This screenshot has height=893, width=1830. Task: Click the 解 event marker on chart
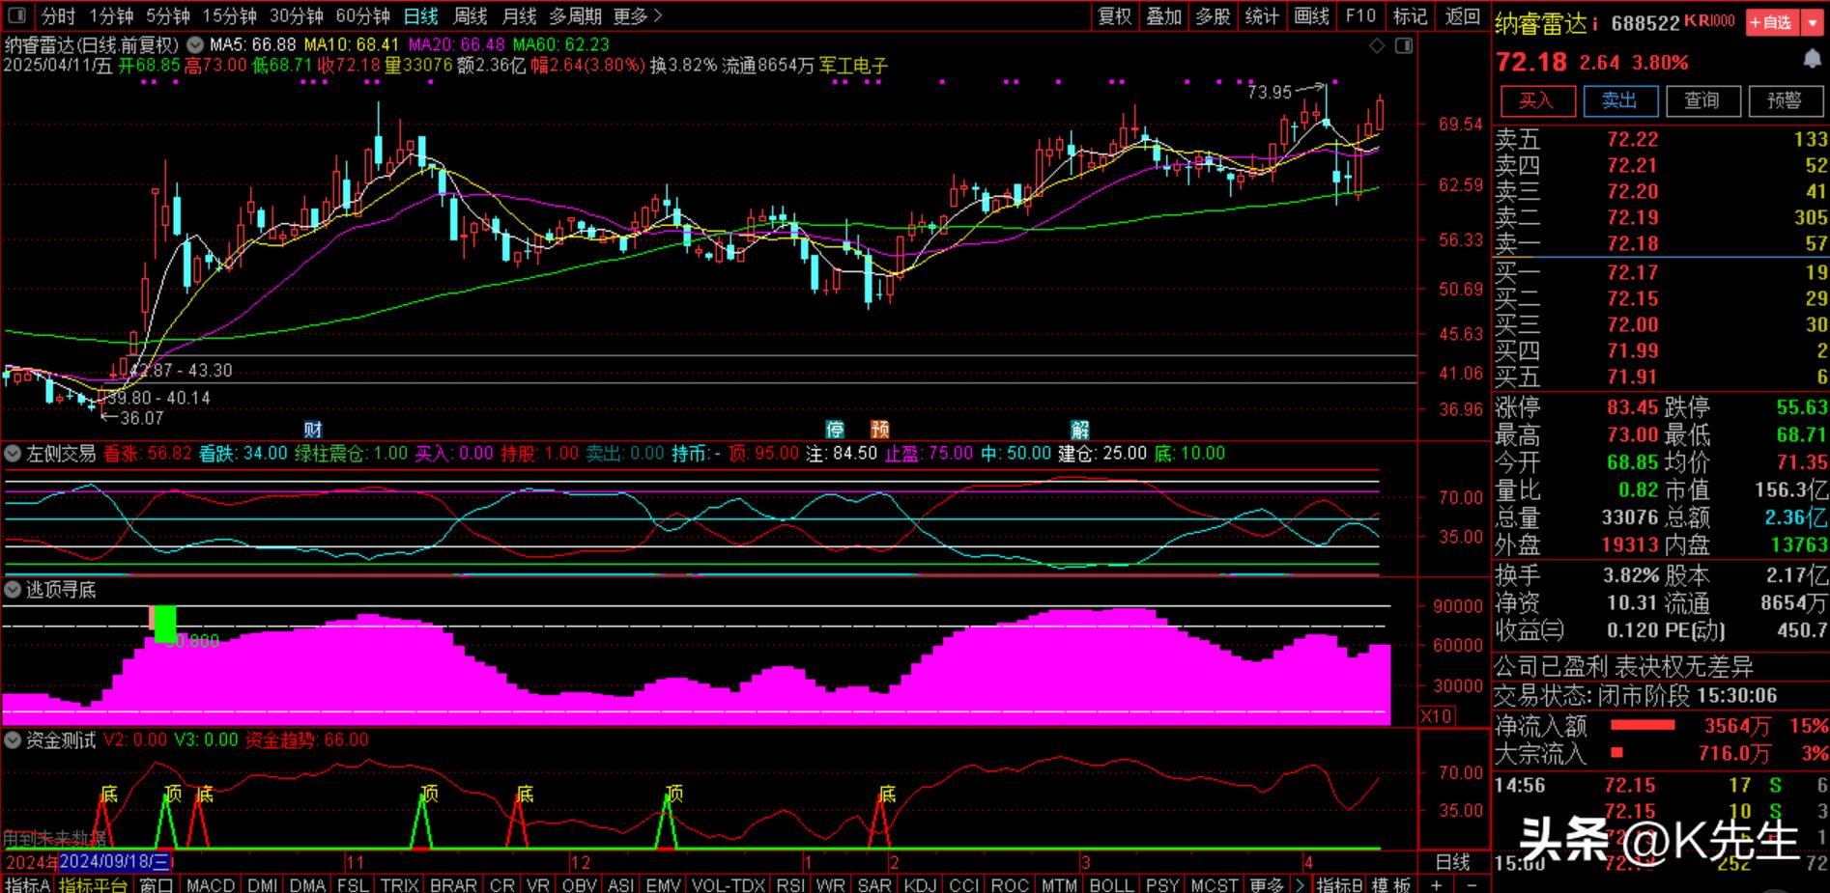tap(1080, 429)
